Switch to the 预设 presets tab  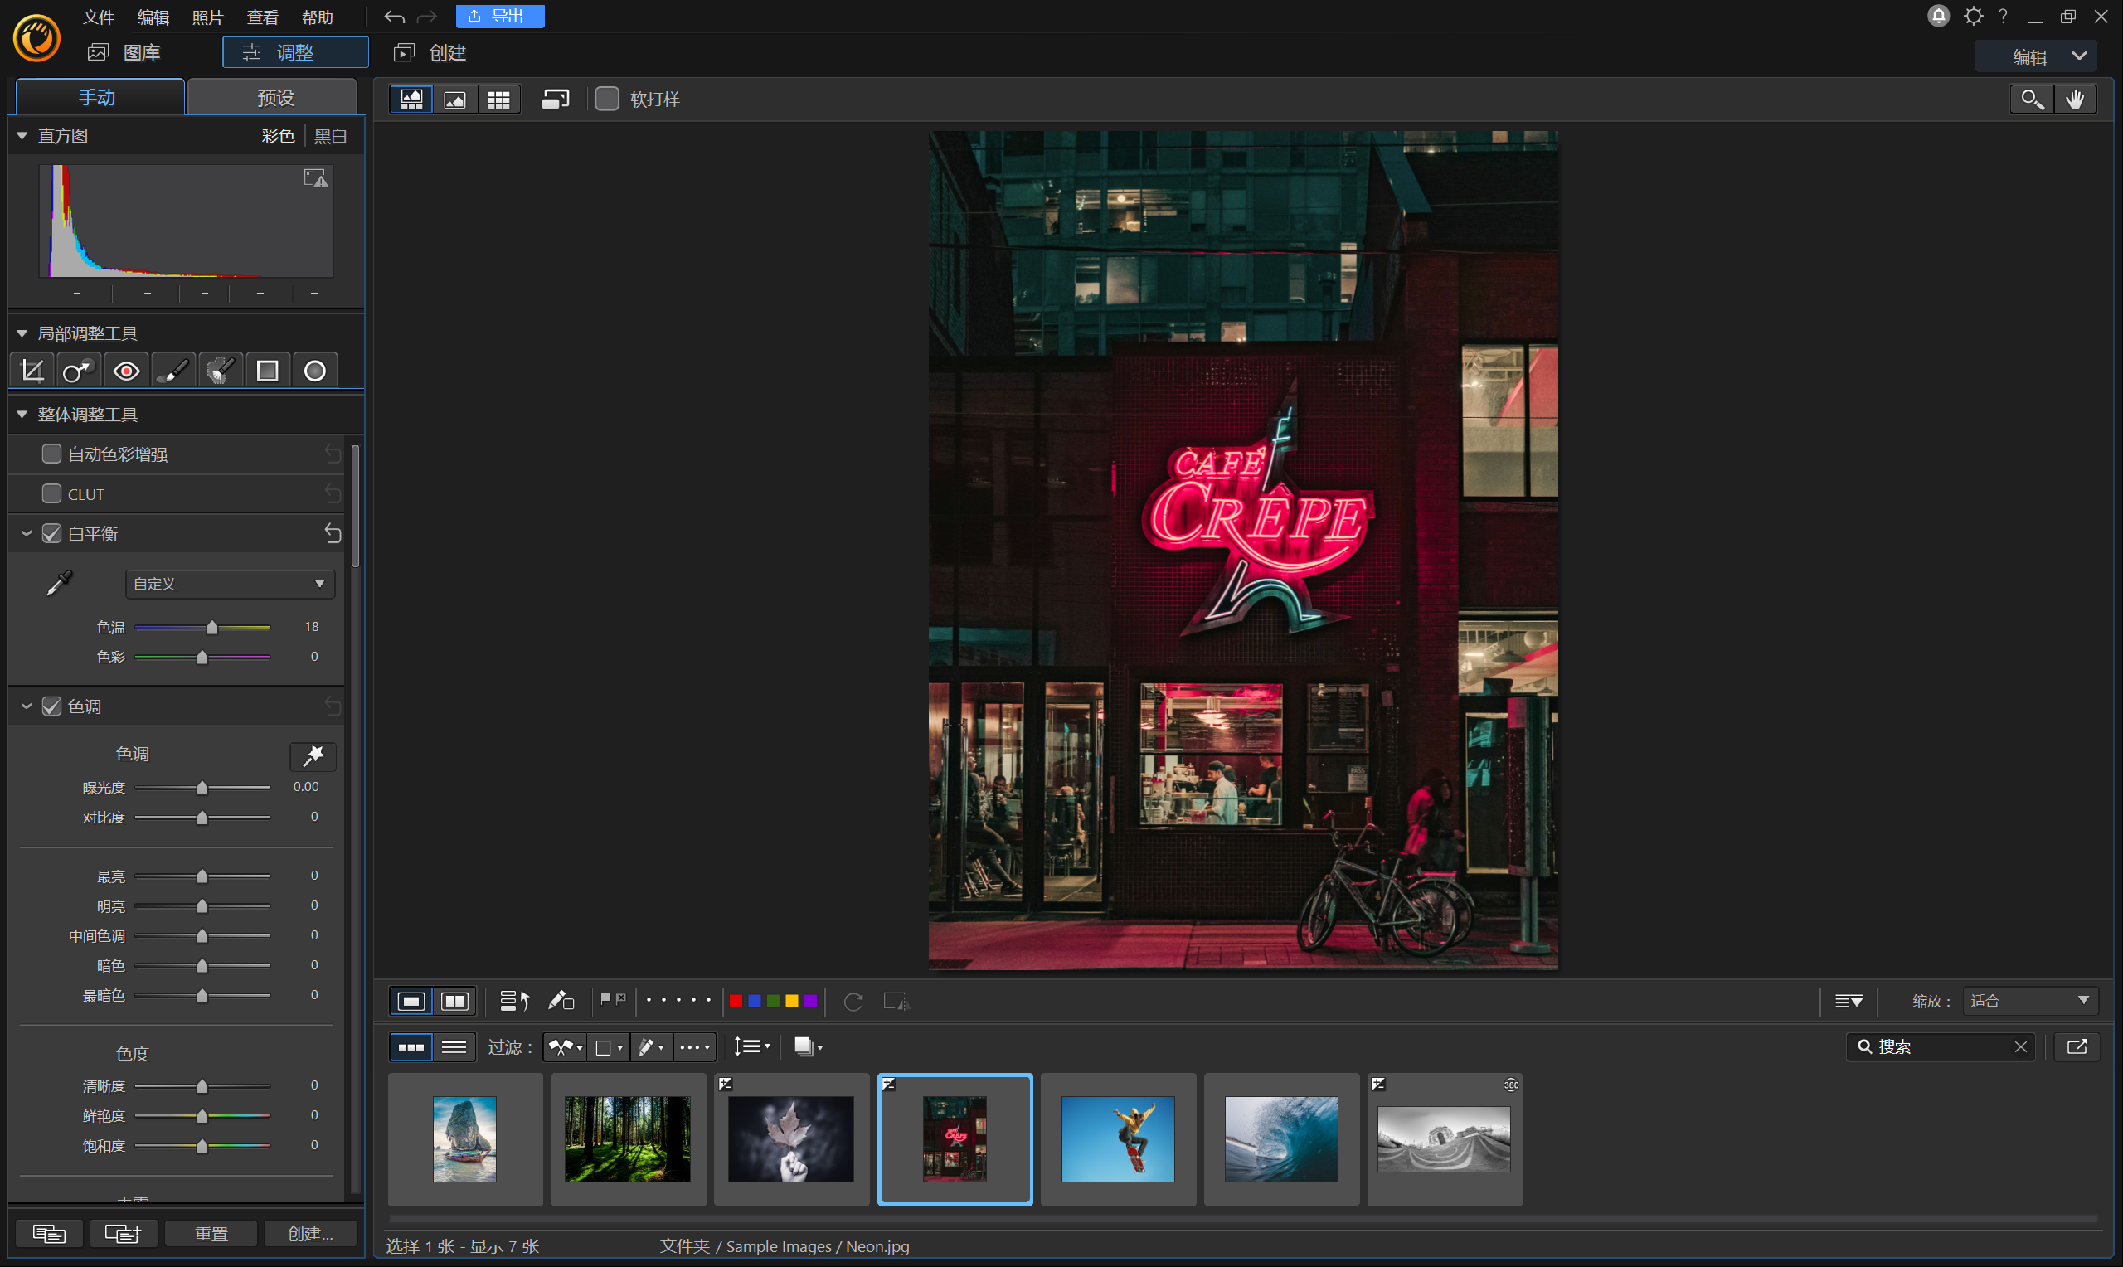tap(274, 97)
